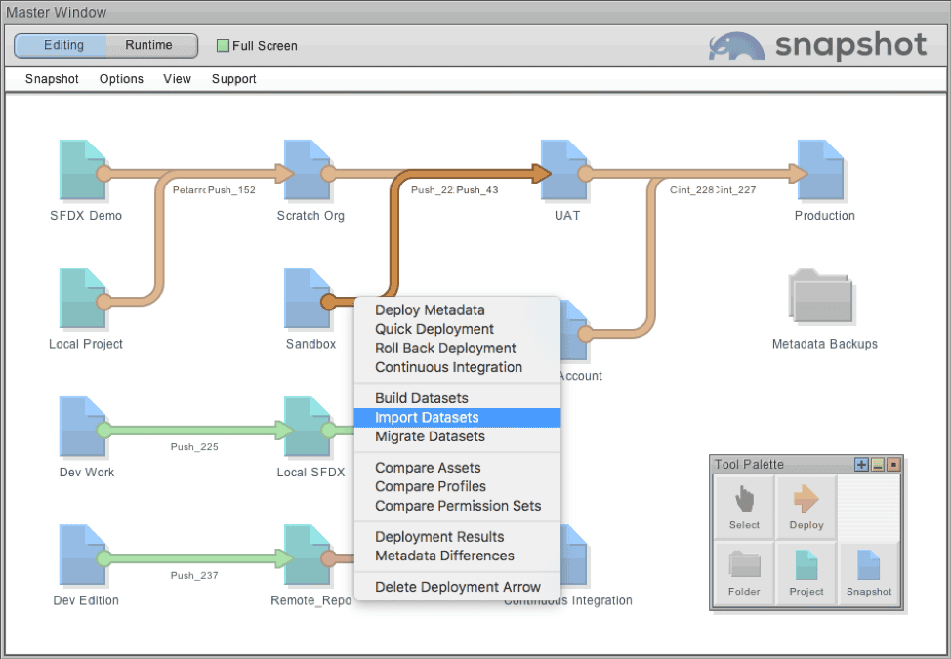
Task: Click the Push_225 arrow label
Action: click(194, 447)
